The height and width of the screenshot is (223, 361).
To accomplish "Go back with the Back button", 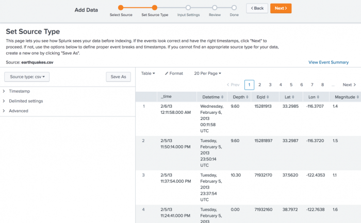I will pos(257,8).
